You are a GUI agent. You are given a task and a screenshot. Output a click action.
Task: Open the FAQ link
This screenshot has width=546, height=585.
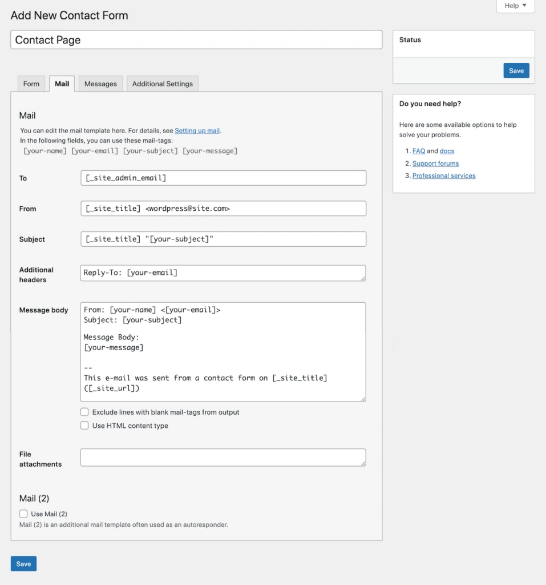pos(419,151)
